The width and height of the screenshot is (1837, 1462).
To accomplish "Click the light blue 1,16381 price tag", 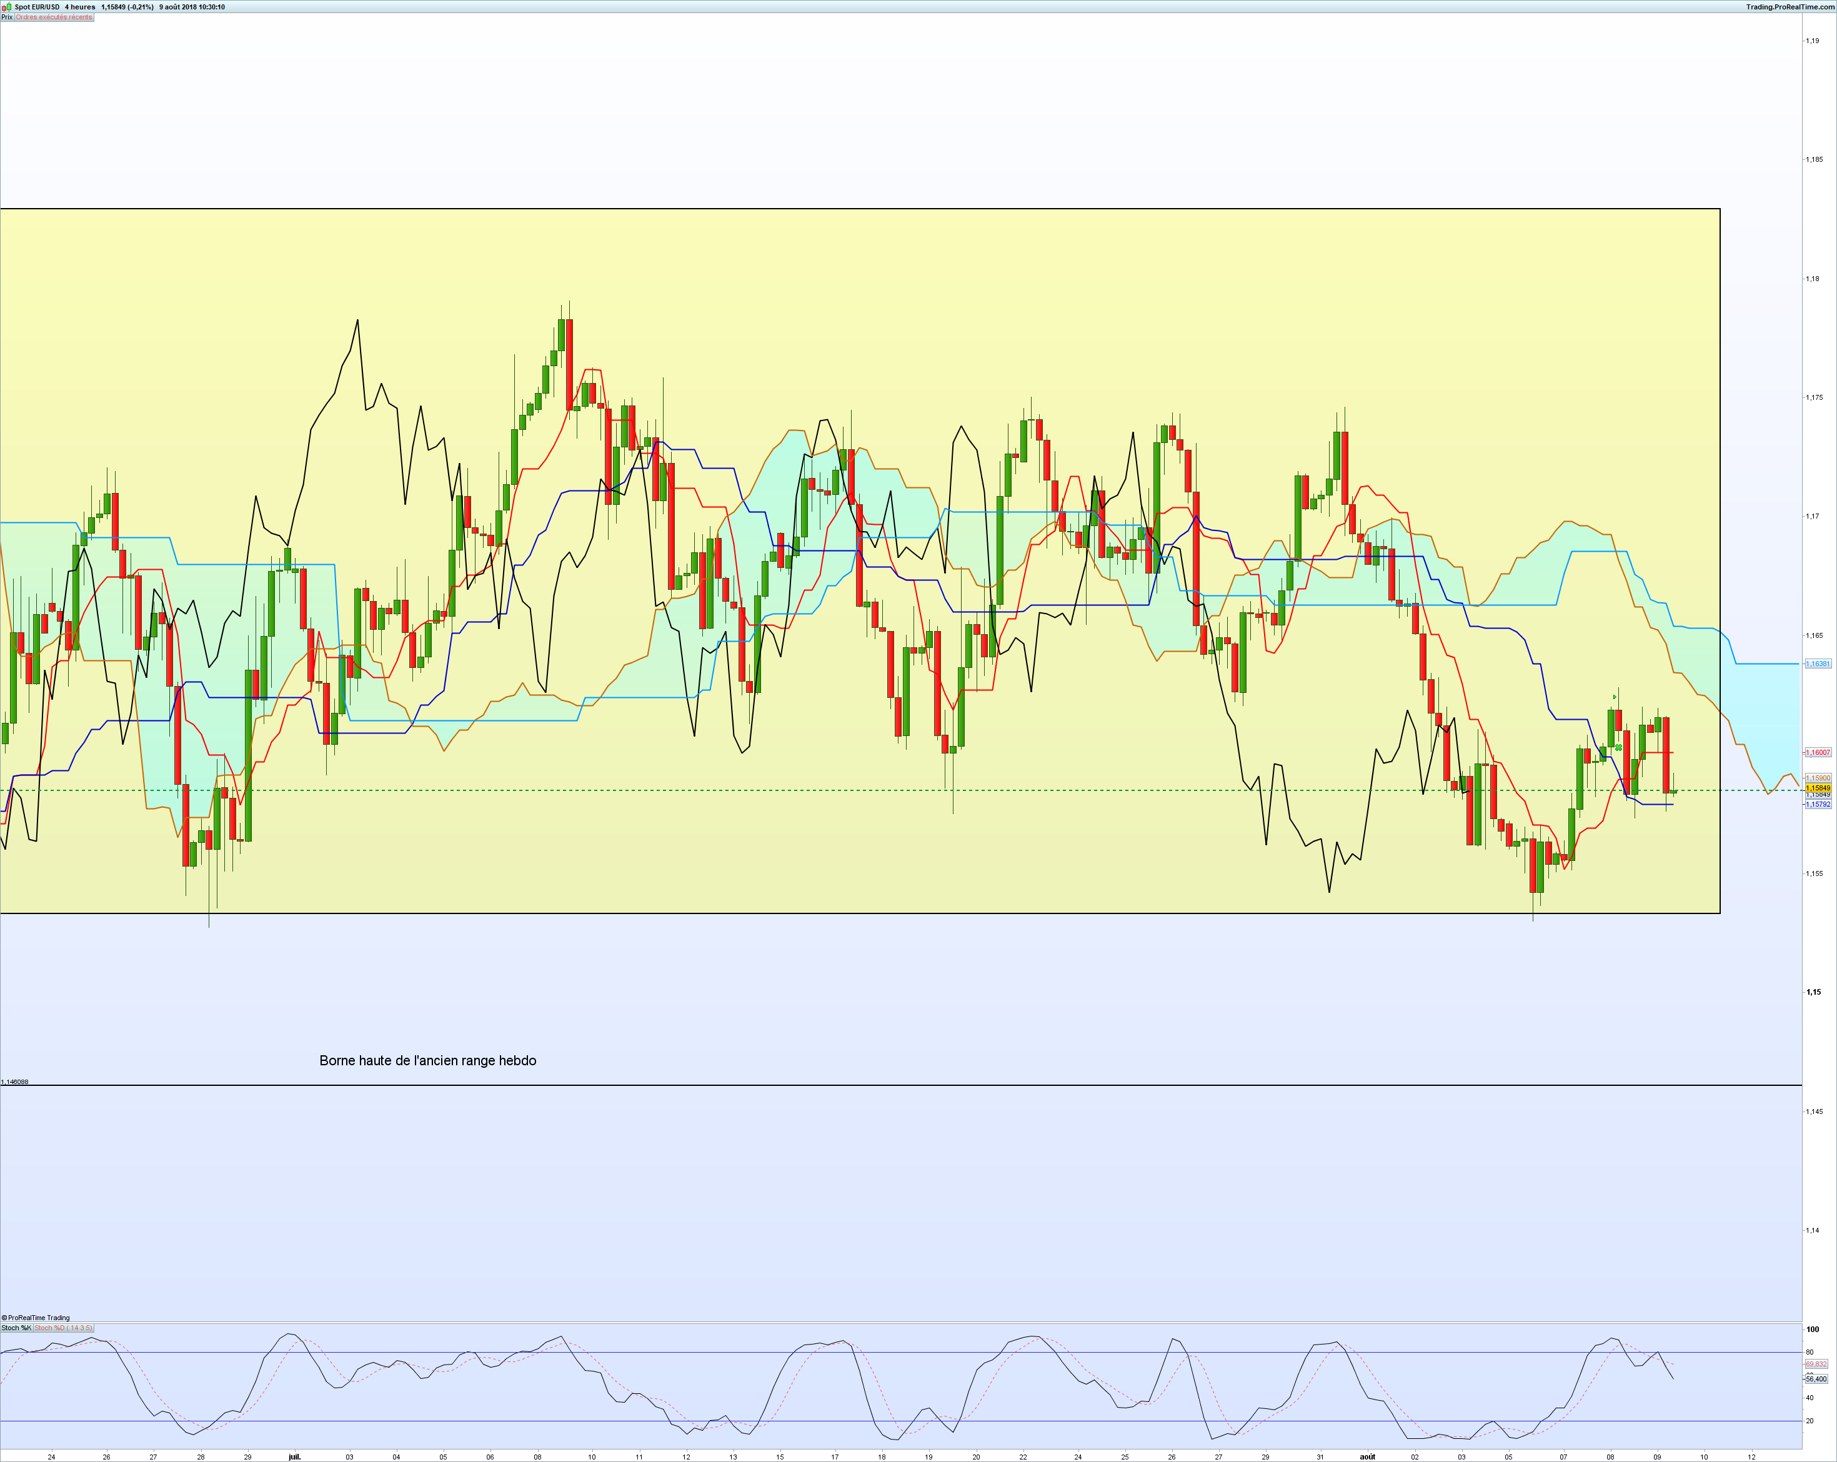I will point(1818,664).
